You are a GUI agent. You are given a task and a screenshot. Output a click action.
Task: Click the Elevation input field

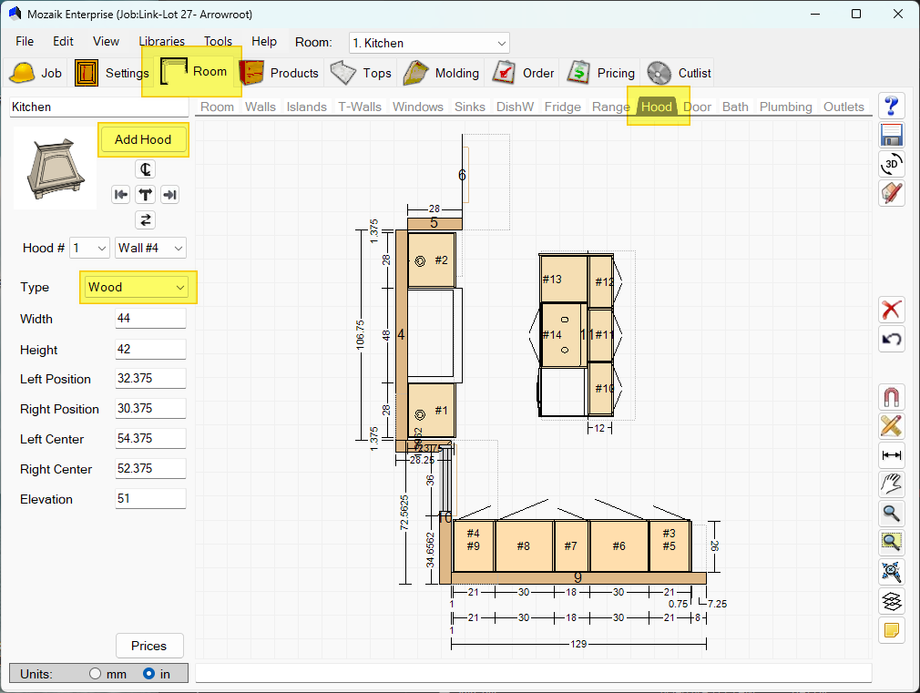pos(150,499)
